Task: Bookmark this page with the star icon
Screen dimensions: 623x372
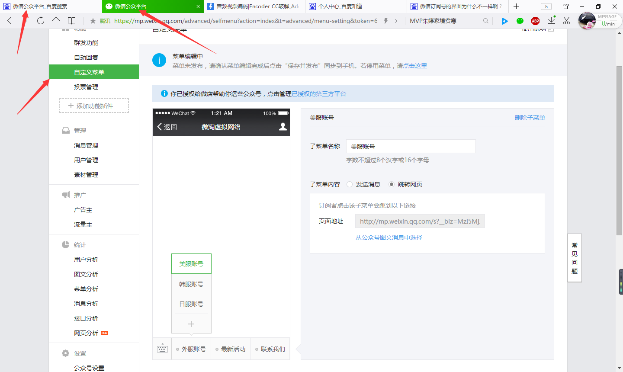Action: coord(93,21)
